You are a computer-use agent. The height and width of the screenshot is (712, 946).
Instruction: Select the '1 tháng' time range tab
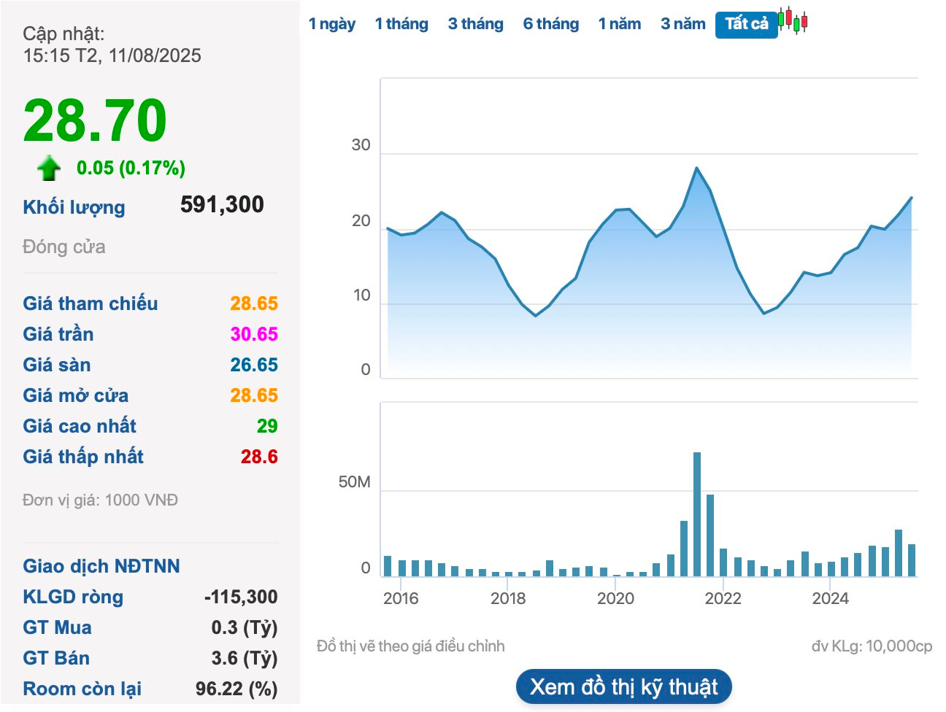pos(401,24)
